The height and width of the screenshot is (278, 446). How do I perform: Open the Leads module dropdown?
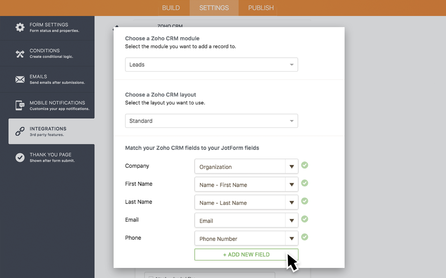(211, 65)
